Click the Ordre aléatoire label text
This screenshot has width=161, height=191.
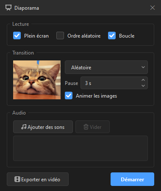click(84, 36)
